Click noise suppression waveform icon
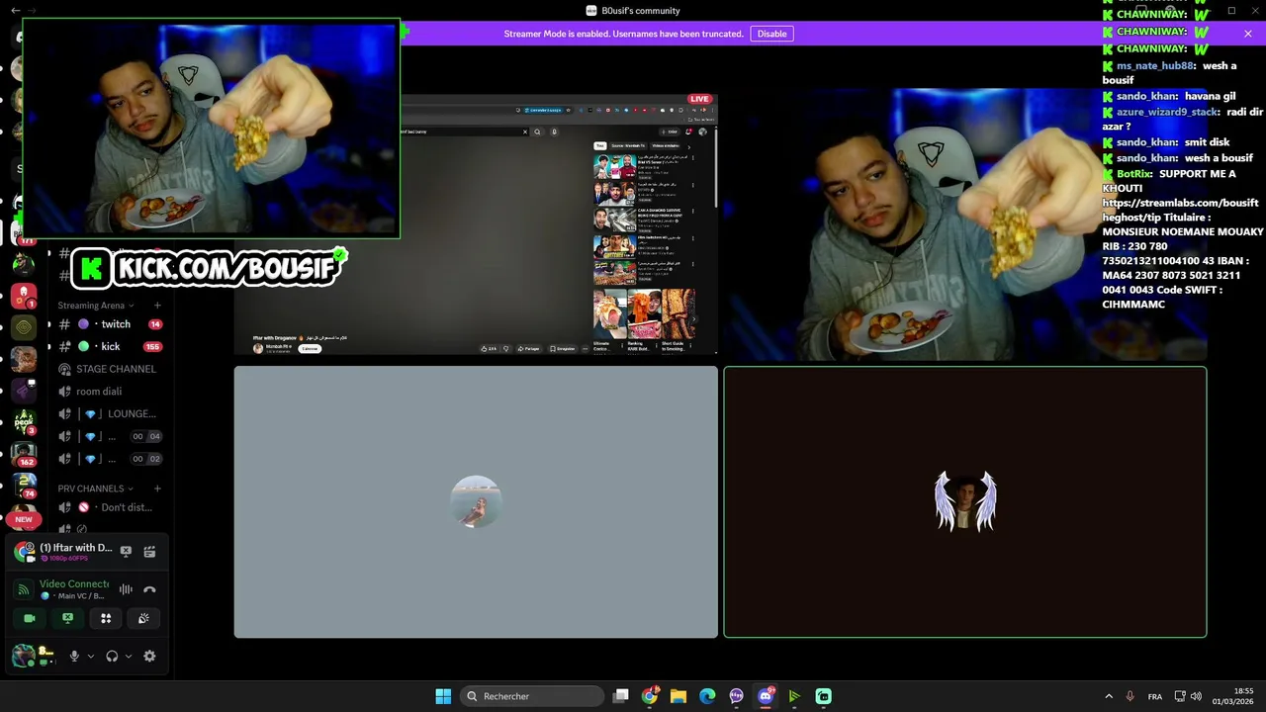Image resolution: width=1266 pixels, height=712 pixels. coord(126,589)
